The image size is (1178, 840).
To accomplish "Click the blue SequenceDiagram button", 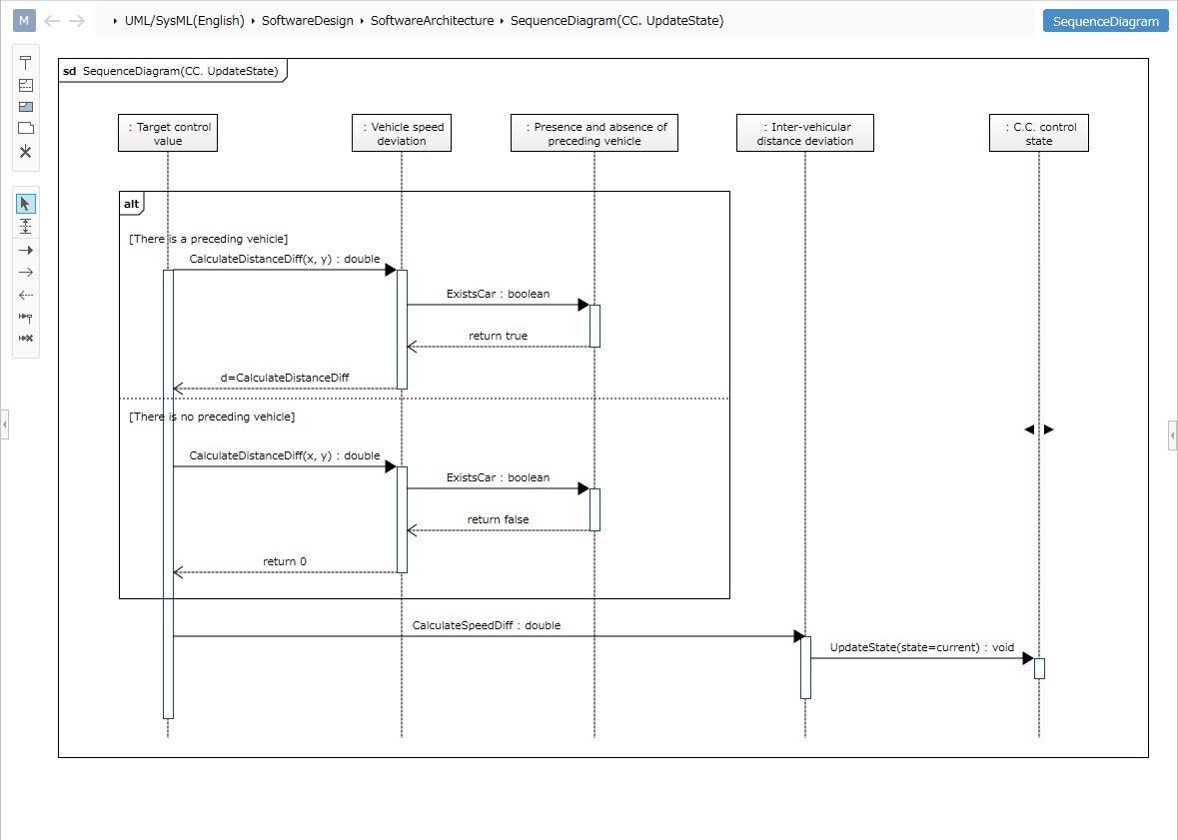I will tap(1105, 21).
